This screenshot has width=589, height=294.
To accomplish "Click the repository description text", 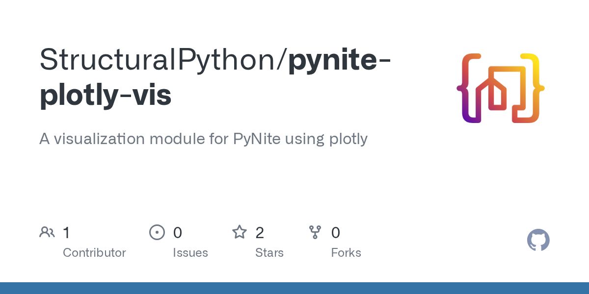I will click(x=203, y=139).
